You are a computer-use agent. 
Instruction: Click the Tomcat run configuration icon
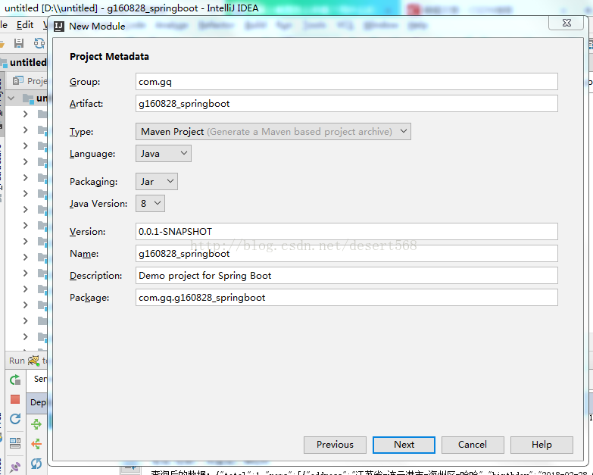(x=33, y=361)
